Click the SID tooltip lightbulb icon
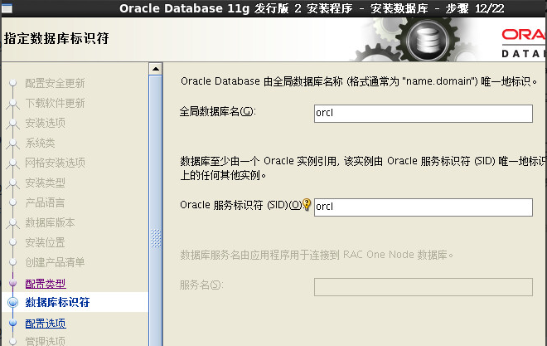Image resolution: width=547 pixels, height=346 pixels. (x=307, y=204)
